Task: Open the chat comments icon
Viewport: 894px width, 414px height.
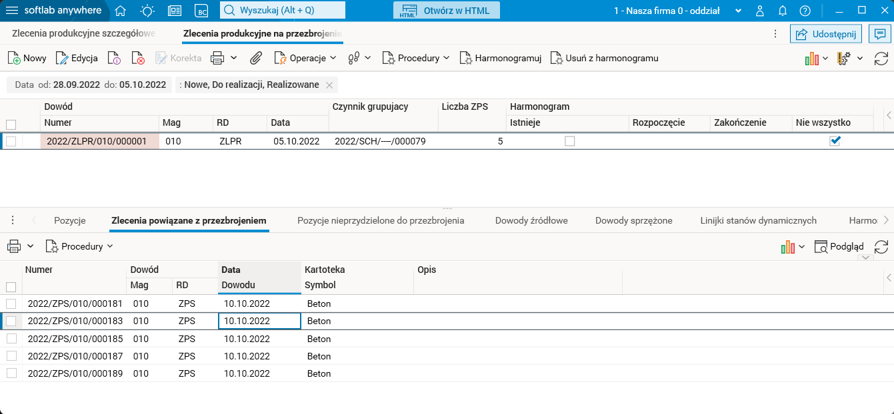Action: (x=879, y=33)
